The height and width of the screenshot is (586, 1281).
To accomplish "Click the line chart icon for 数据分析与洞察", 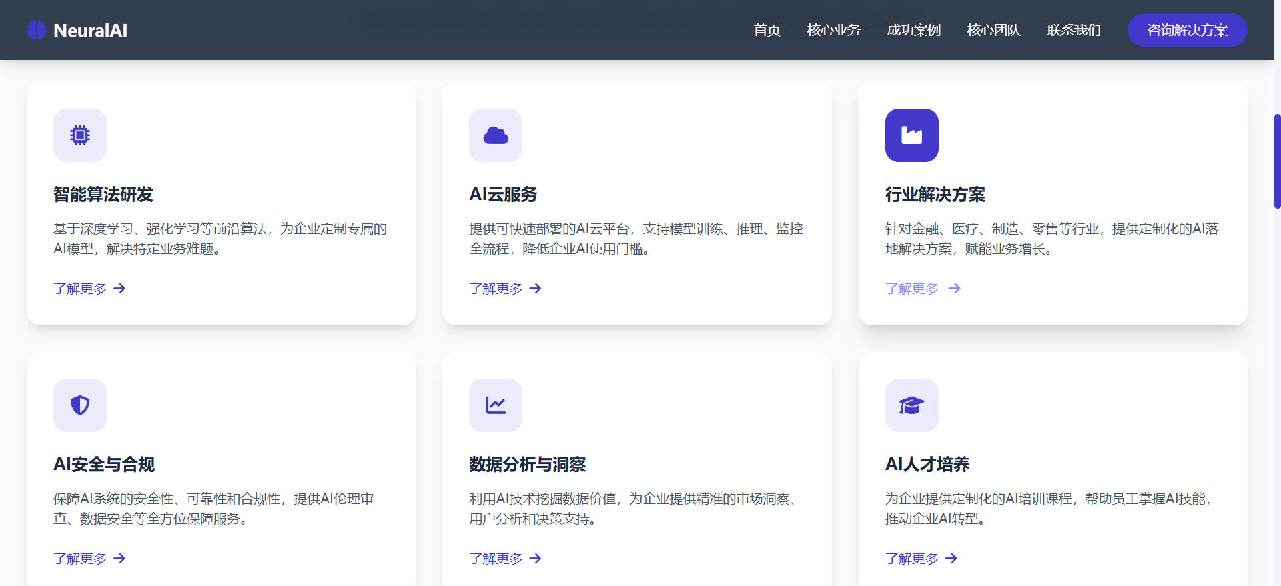I will pyautogui.click(x=496, y=405).
